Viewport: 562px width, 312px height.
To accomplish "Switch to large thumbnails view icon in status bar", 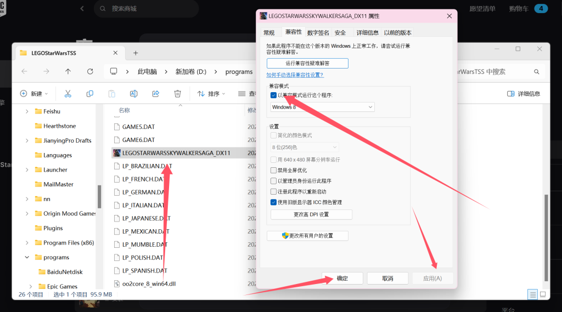I will (543, 294).
